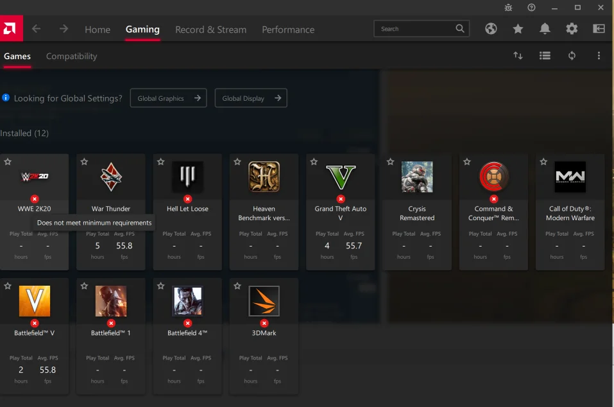Click the blue info icon
Viewport: 614px width, 407px height.
click(x=6, y=98)
